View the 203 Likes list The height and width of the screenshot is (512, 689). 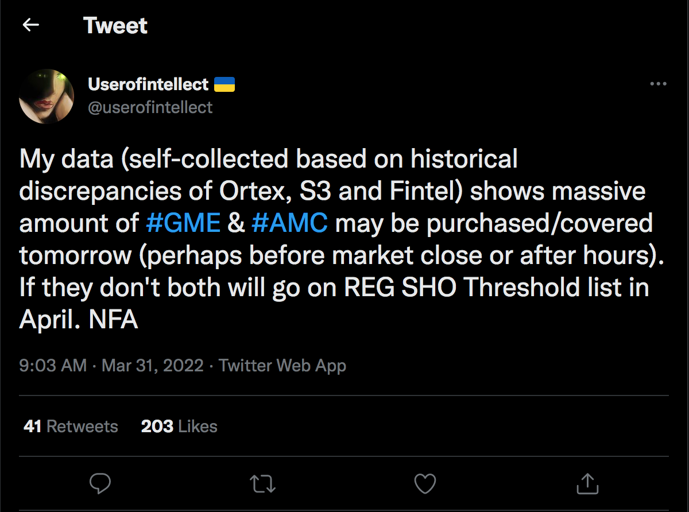coord(179,426)
